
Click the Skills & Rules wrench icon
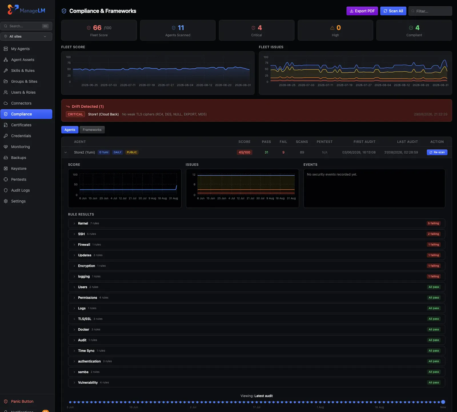[x=6, y=71]
